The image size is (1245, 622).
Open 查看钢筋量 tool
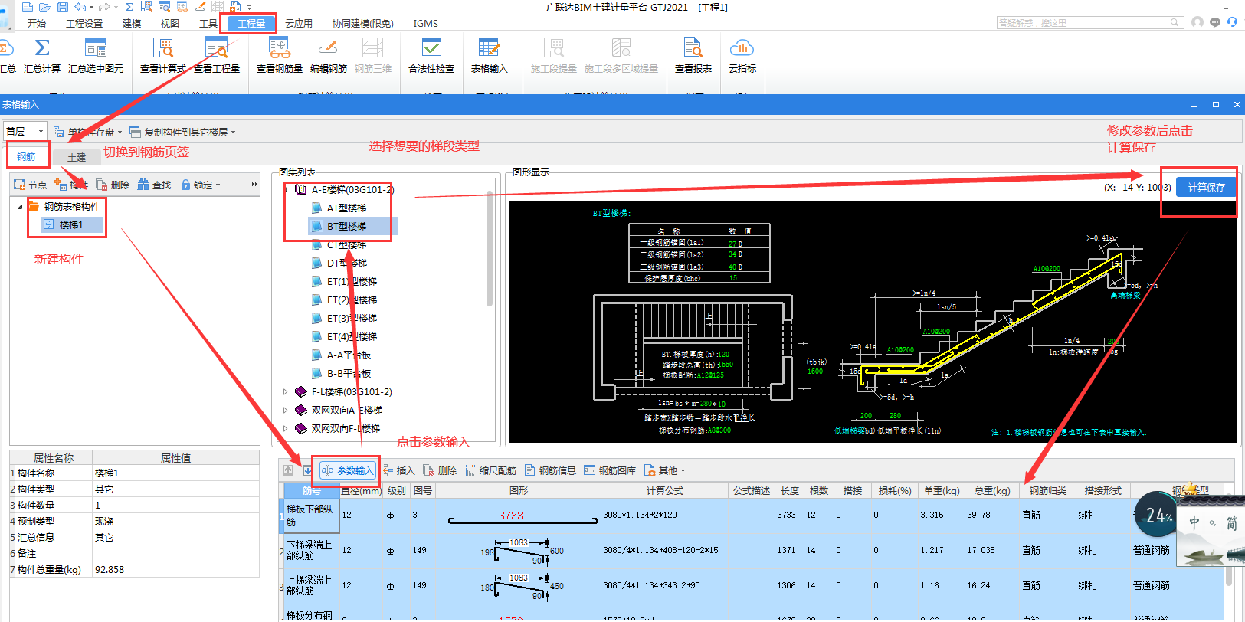[x=280, y=55]
